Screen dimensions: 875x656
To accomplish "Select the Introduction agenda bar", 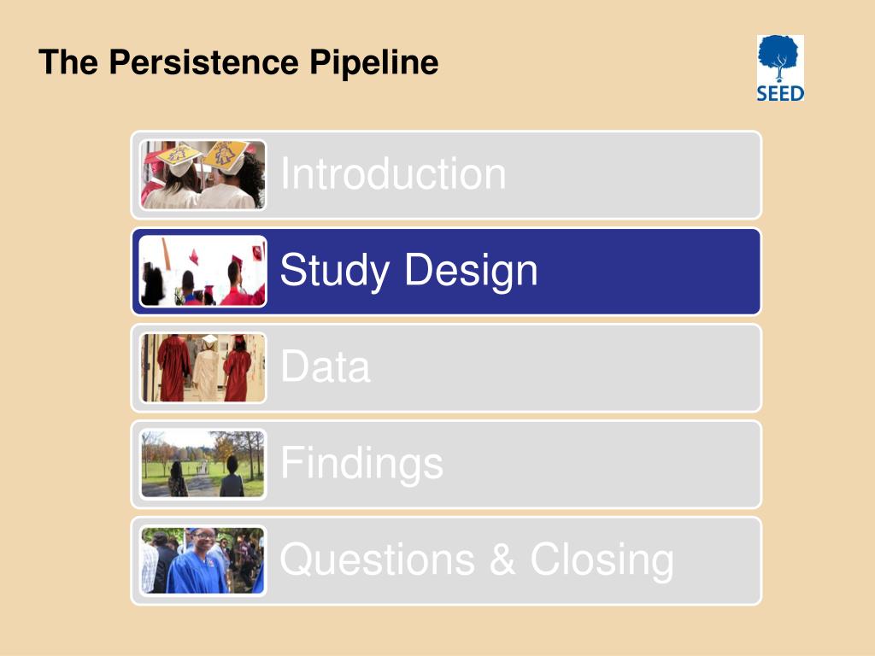I will 446,175.
